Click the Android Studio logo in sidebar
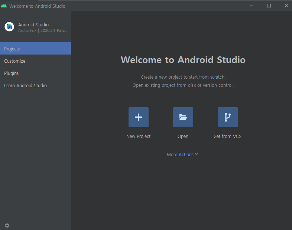 tap(9, 27)
